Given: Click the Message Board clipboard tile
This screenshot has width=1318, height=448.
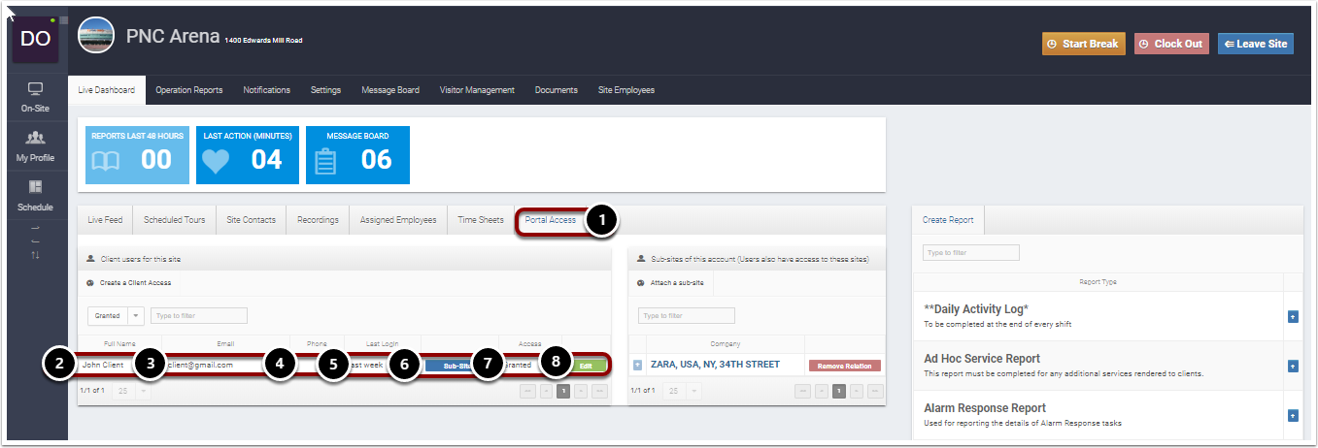Looking at the screenshot, I should click(x=357, y=154).
